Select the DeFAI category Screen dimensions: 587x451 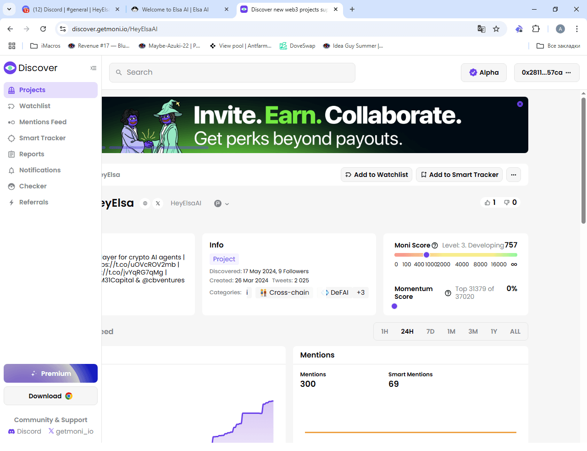335,292
